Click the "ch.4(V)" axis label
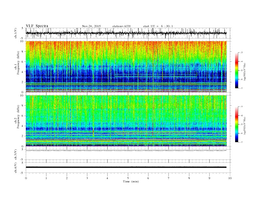259x200 pixels. [x=16, y=168]
